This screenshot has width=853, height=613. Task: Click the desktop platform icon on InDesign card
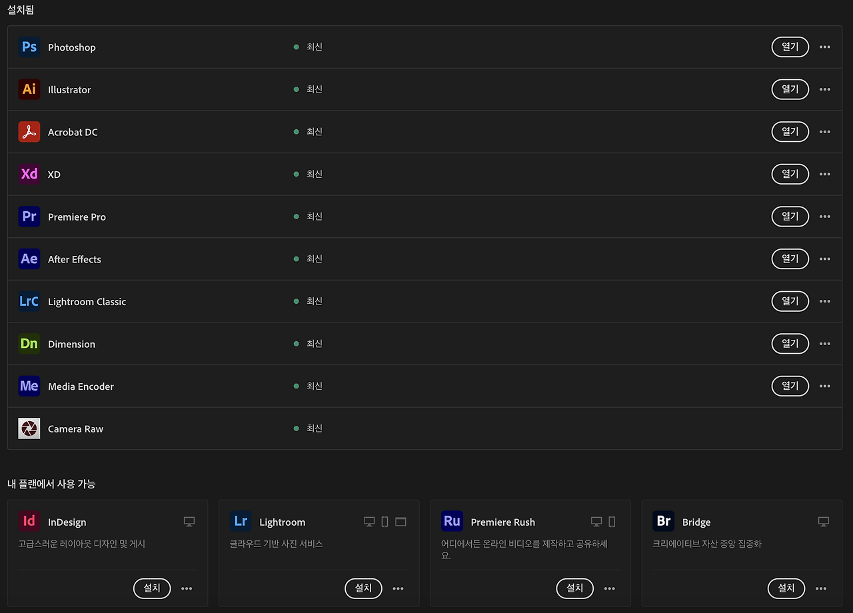click(189, 522)
